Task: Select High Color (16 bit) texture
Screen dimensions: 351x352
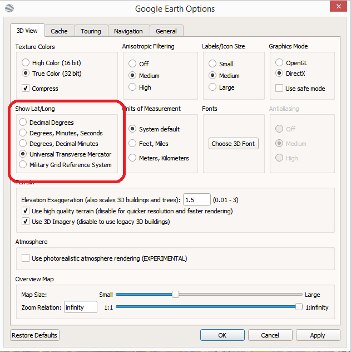Action: (x=26, y=62)
